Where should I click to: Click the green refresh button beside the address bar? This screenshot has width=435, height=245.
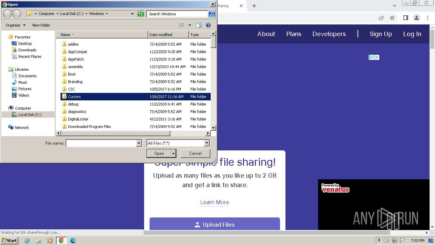tap(141, 14)
